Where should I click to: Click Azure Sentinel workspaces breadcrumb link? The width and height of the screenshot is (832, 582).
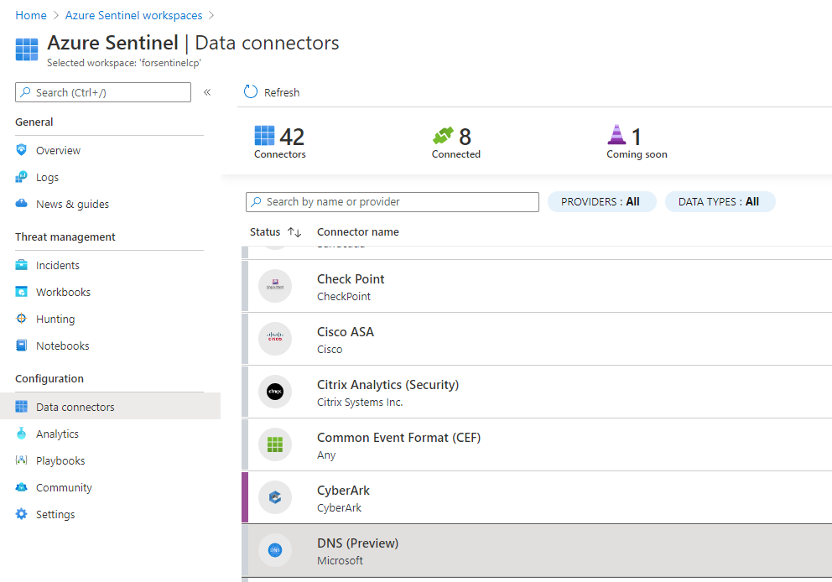click(133, 15)
